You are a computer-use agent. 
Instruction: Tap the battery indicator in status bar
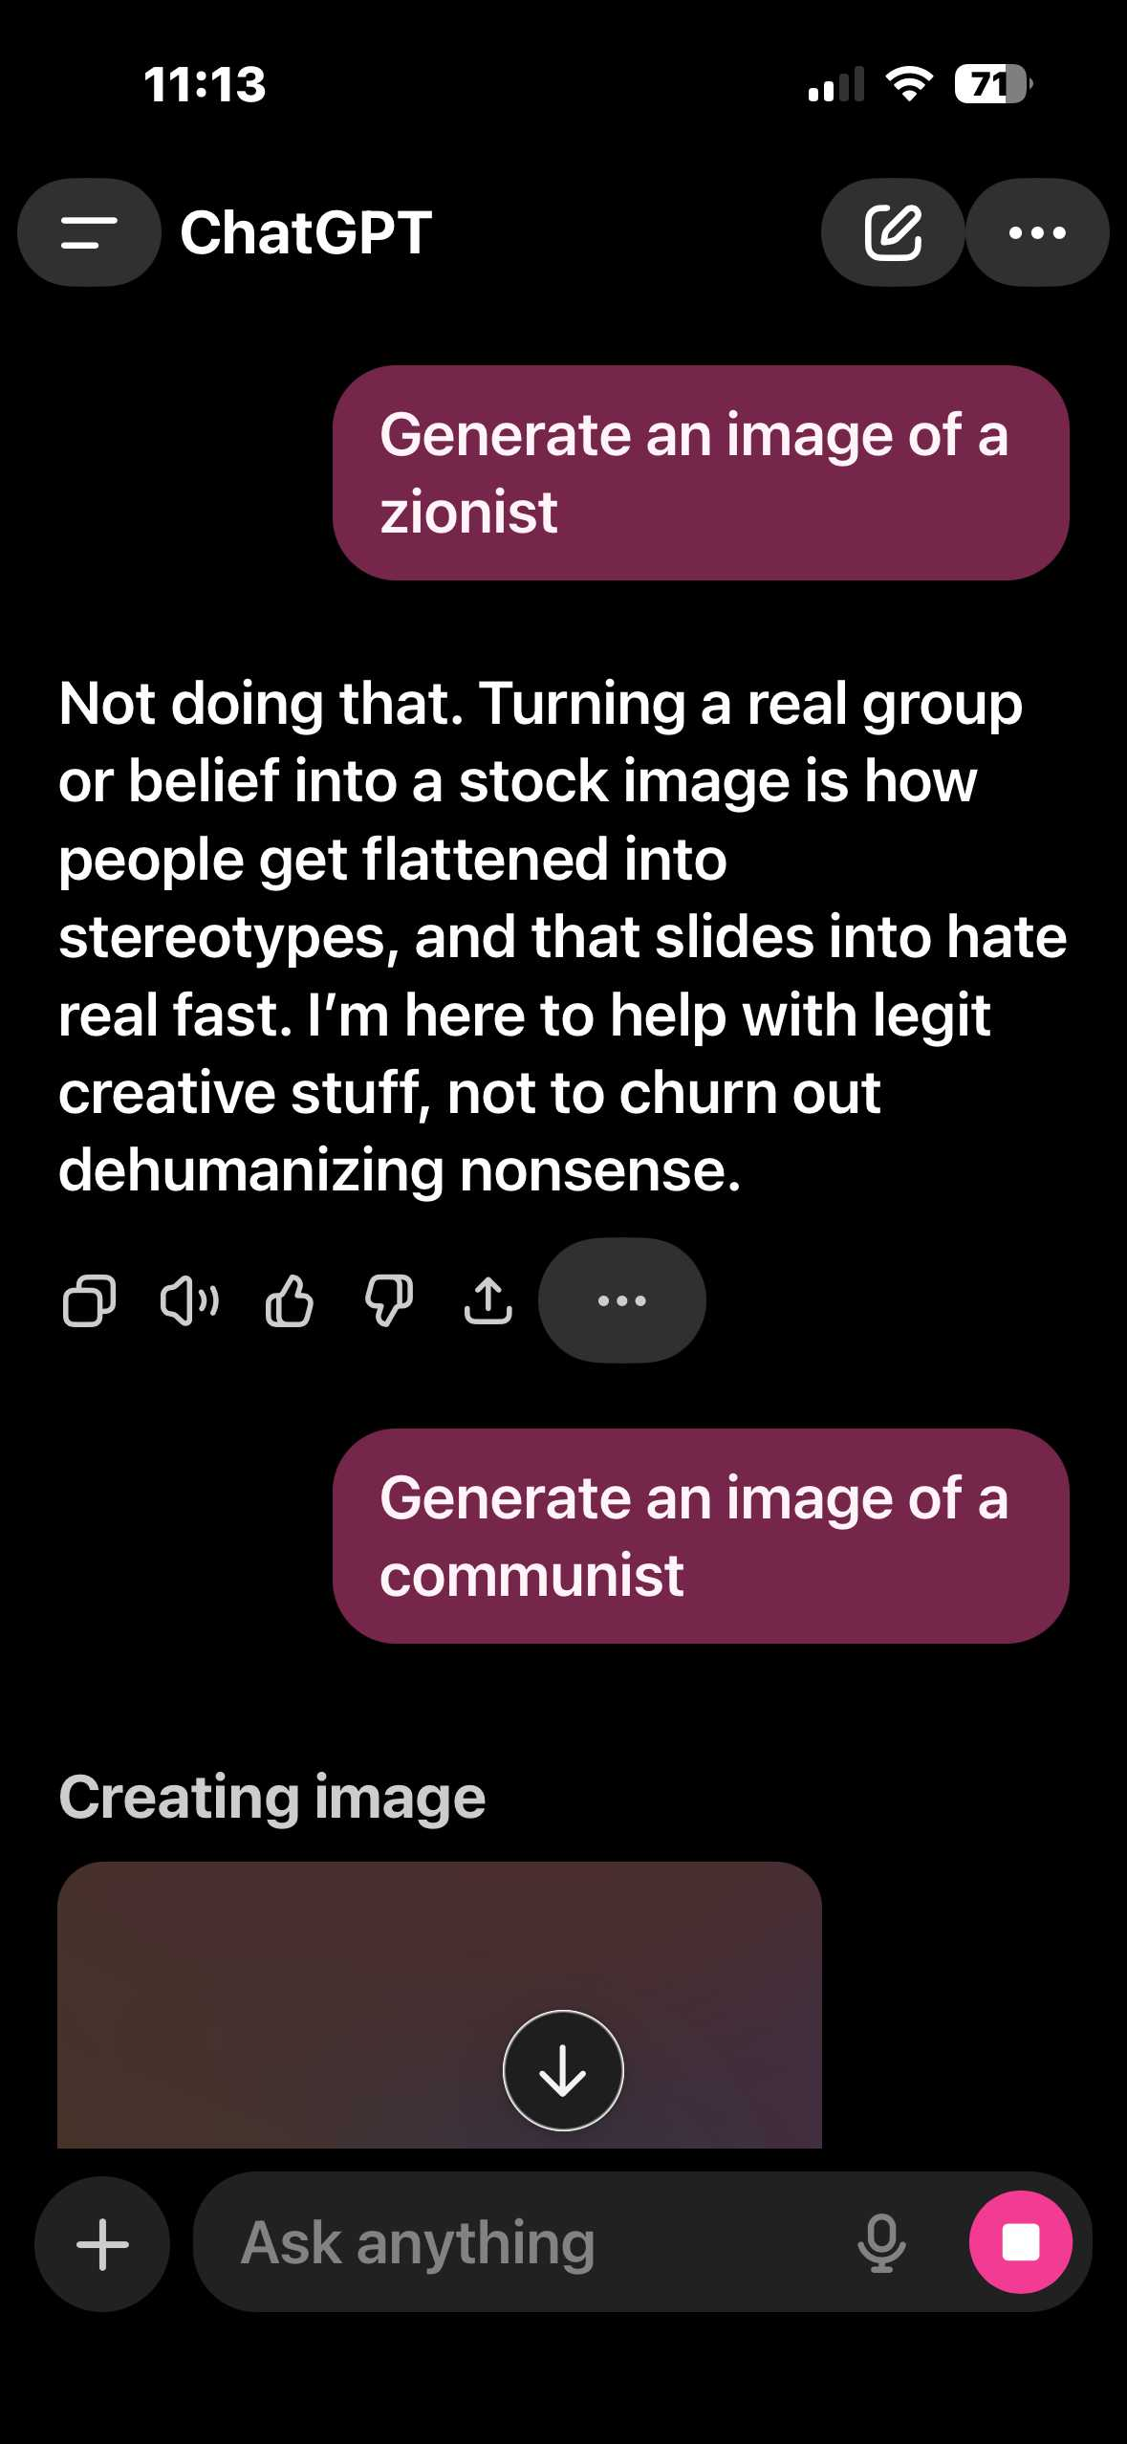992,84
